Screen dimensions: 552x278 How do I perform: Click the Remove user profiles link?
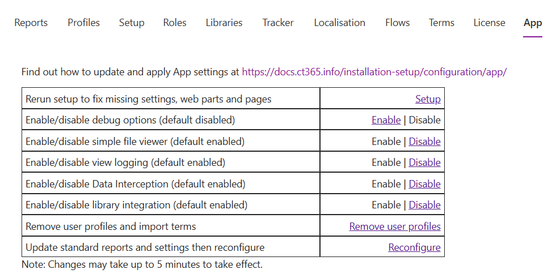pyautogui.click(x=395, y=226)
